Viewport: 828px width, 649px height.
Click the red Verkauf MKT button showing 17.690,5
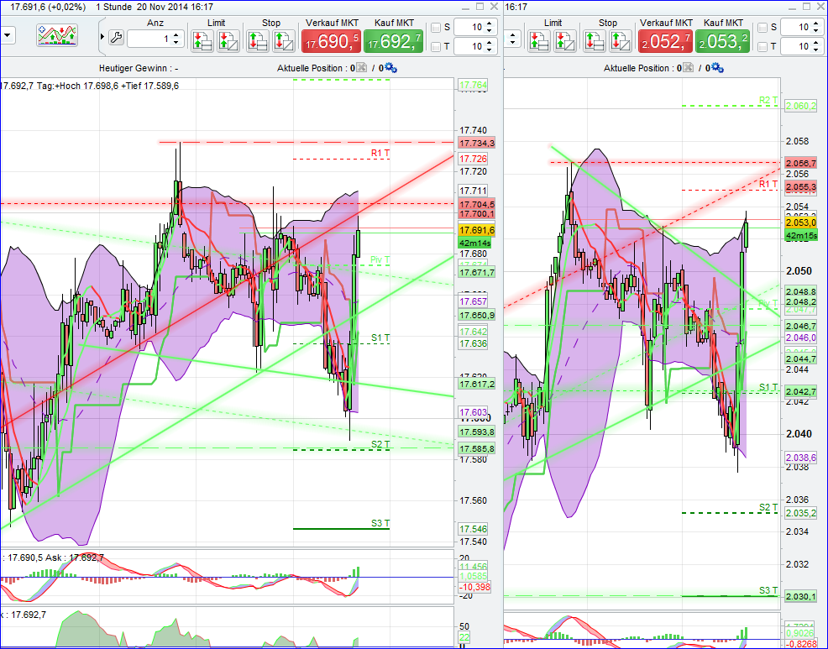point(333,39)
